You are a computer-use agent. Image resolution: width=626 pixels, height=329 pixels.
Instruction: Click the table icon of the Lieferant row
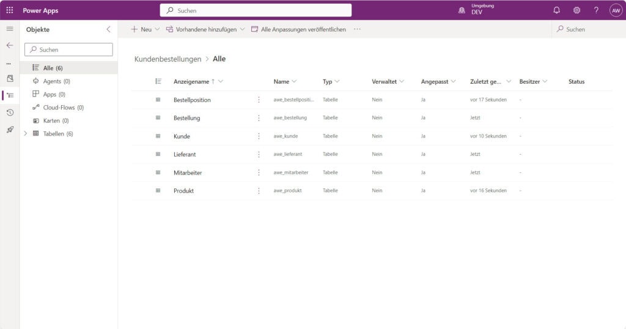point(158,154)
